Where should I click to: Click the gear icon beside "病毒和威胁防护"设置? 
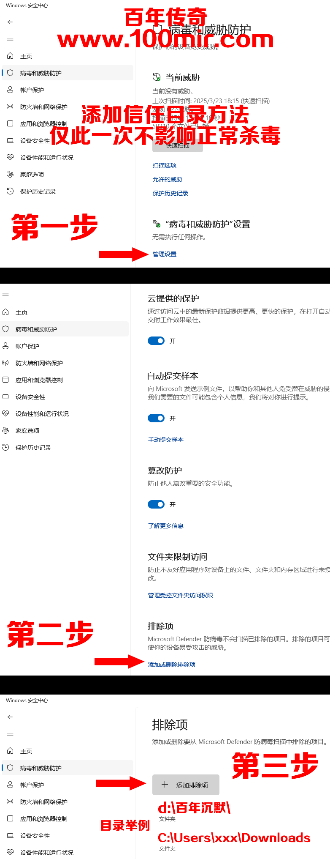pyautogui.click(x=157, y=224)
